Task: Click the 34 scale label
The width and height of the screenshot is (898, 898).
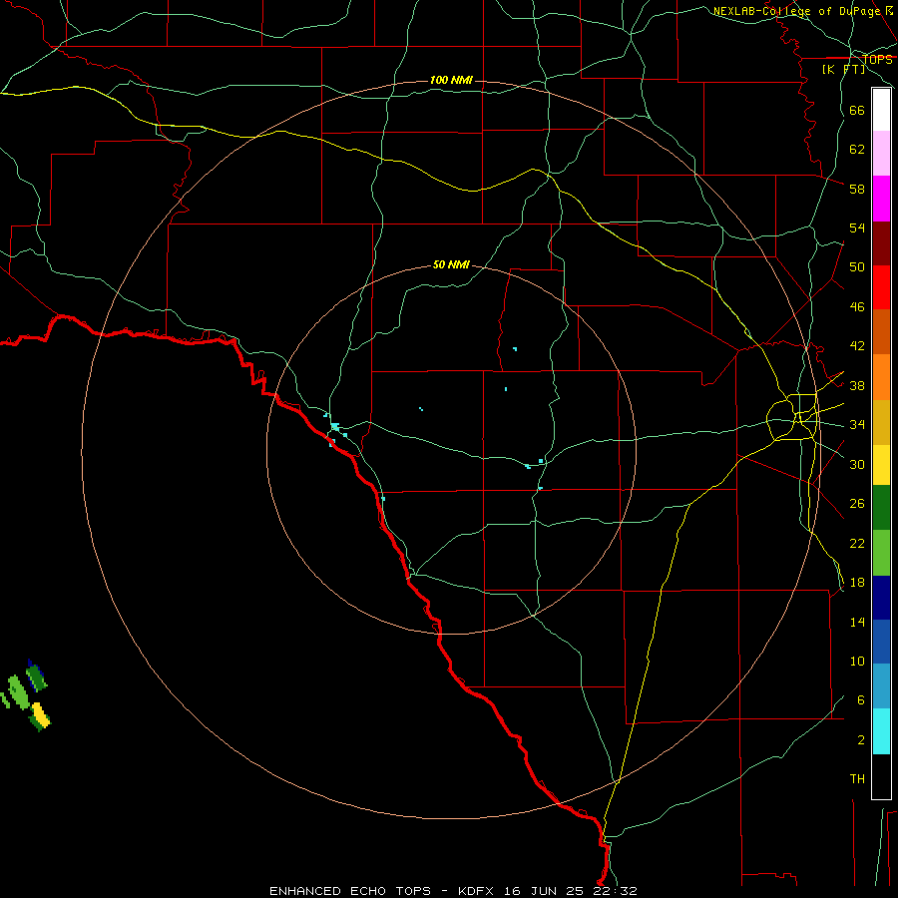Action: coord(857,424)
